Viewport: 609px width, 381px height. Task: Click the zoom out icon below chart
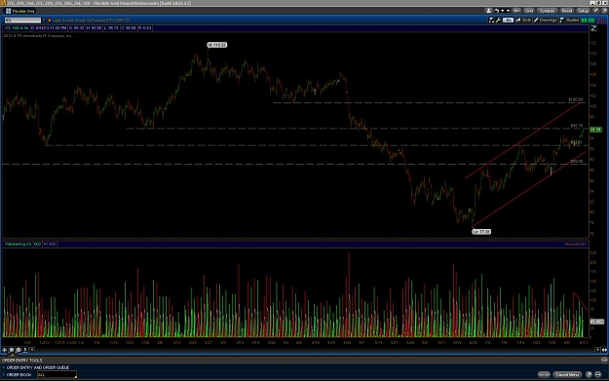click(x=19, y=350)
